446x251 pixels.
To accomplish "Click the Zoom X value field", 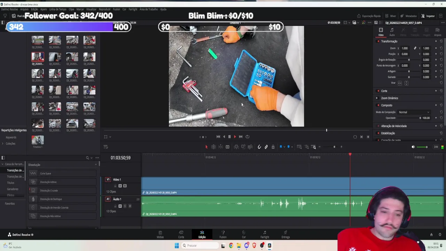I will pyautogui.click(x=405, y=48).
